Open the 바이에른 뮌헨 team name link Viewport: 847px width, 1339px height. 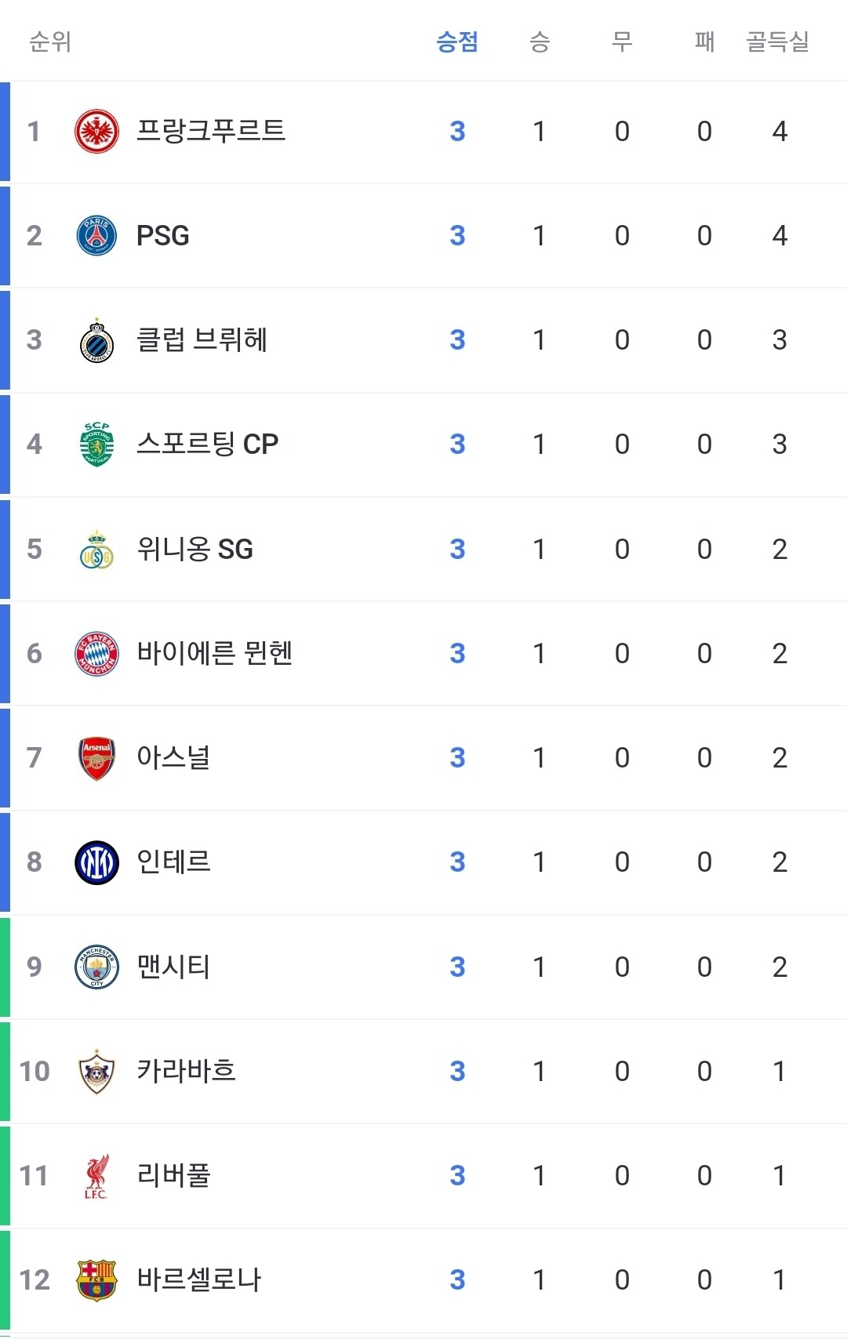(214, 653)
